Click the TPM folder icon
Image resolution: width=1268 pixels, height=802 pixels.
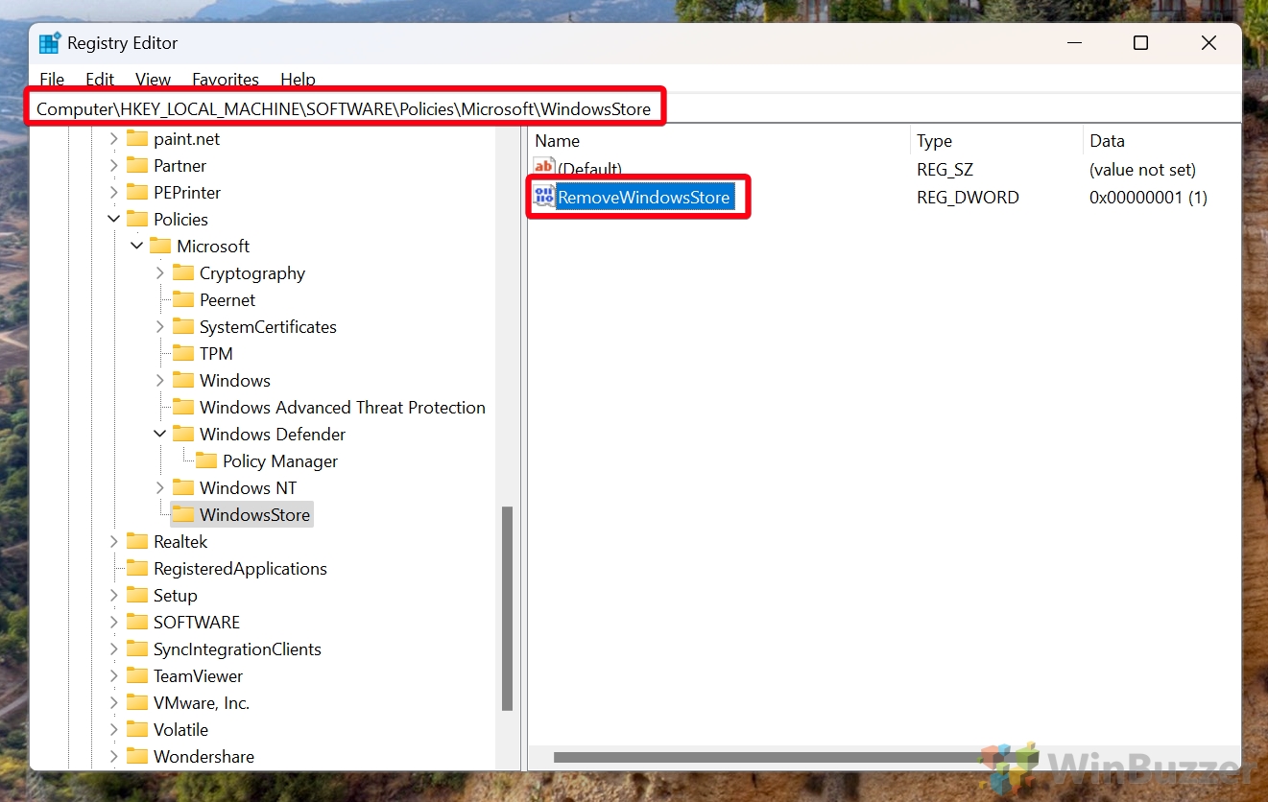183,354
